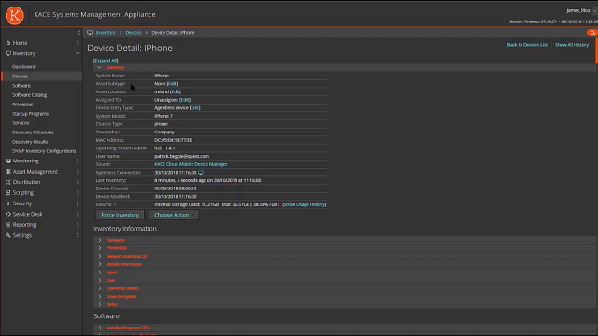Expand the Reporting menu chevron
This screenshot has height=336, width=598.
(x=78, y=225)
